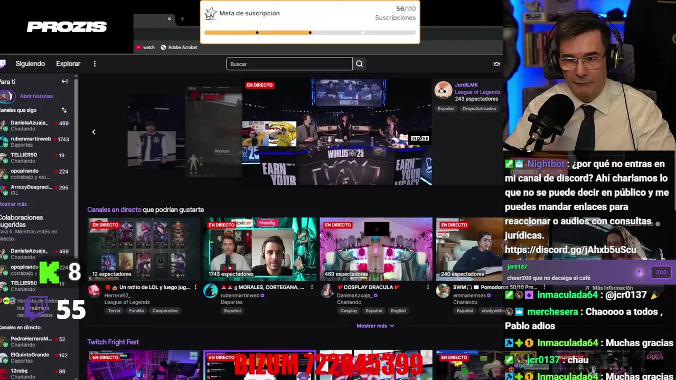
Task: Click League of Legends under JordiLMK
Action: 477,92
